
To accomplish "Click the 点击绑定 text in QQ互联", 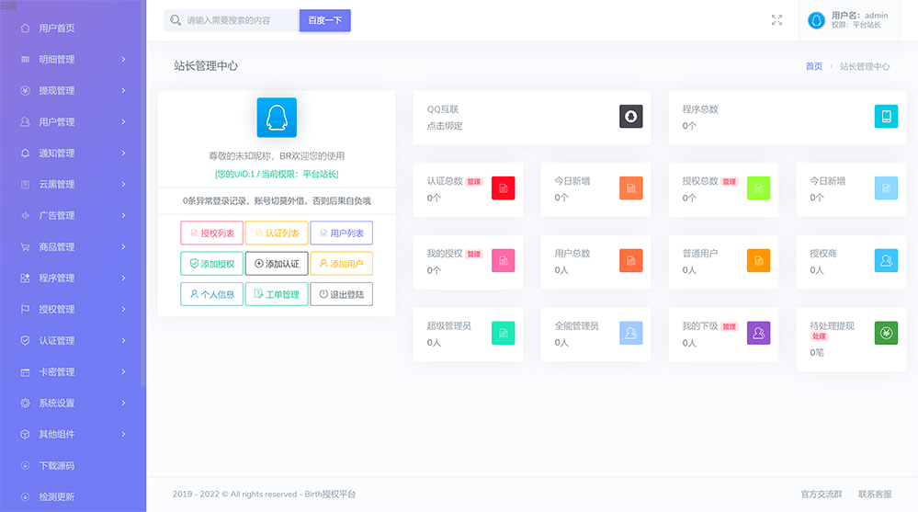I will click(445, 126).
